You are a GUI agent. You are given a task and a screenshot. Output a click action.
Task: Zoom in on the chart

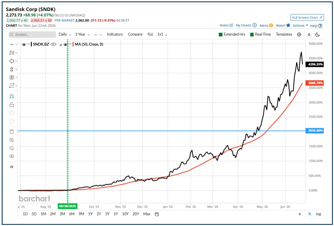coord(12,140)
